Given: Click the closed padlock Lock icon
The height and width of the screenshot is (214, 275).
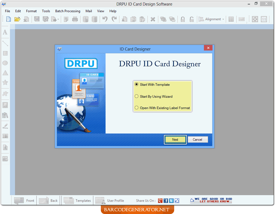Looking at the screenshot, I should pyautogui.click(x=183, y=19).
